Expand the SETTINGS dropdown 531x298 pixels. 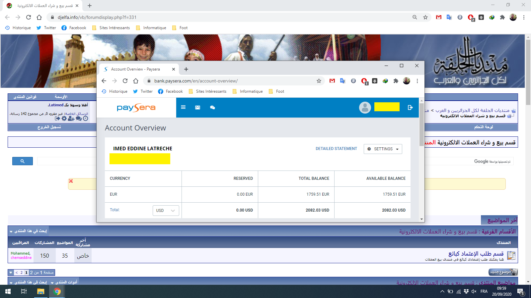pos(383,149)
